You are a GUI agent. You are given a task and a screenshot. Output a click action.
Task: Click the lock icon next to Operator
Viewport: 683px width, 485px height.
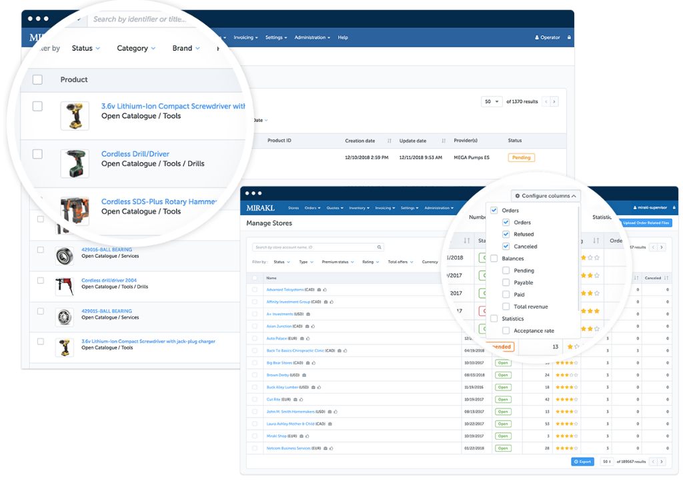[x=569, y=37]
